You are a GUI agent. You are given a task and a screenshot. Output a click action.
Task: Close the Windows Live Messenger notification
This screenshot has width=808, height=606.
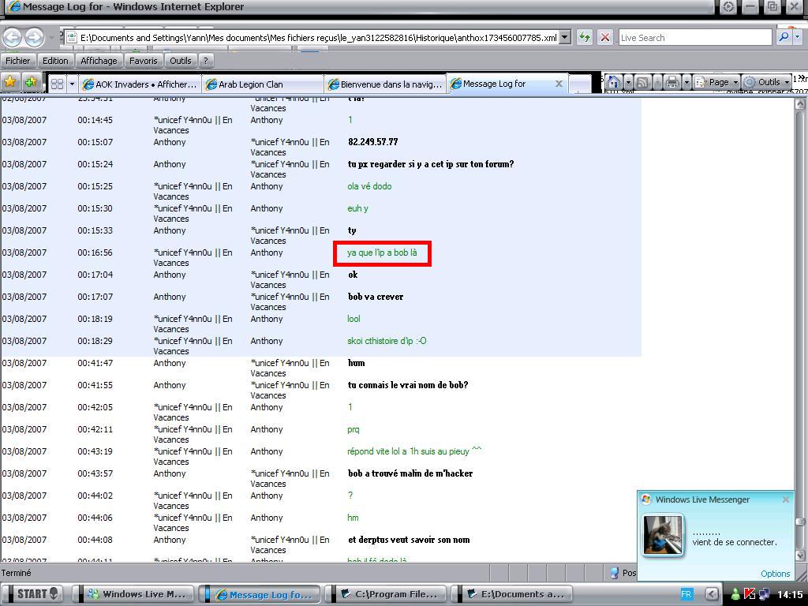click(785, 499)
